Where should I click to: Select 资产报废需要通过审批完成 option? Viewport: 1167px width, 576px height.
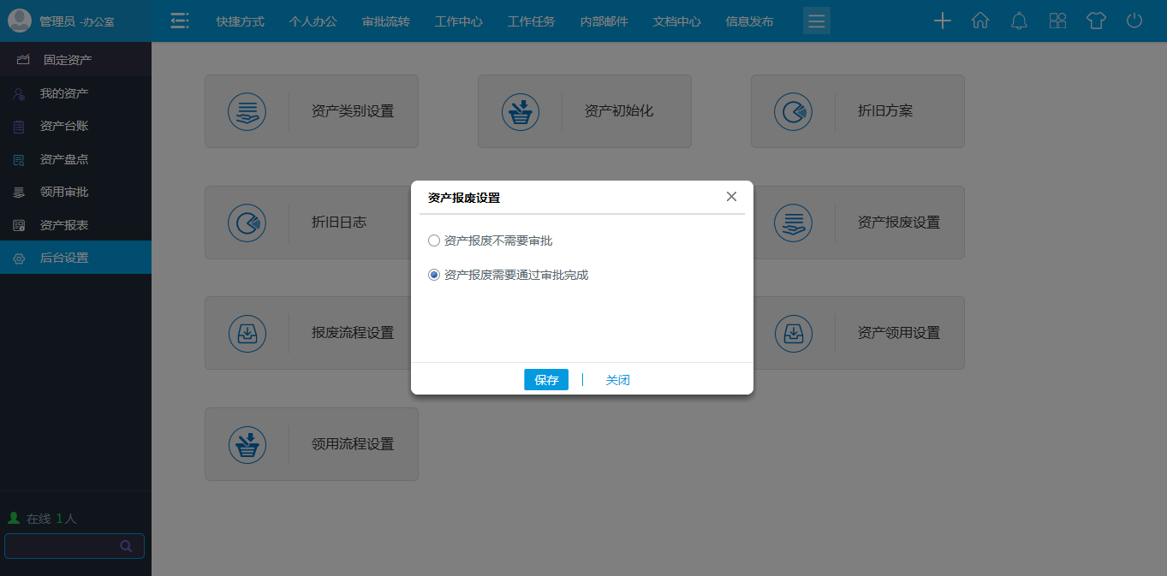(434, 275)
